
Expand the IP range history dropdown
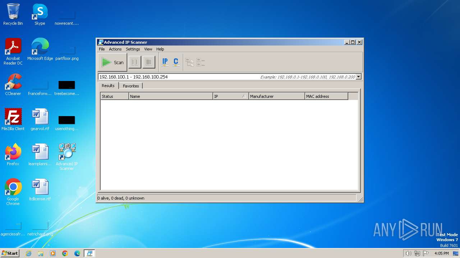(x=358, y=77)
